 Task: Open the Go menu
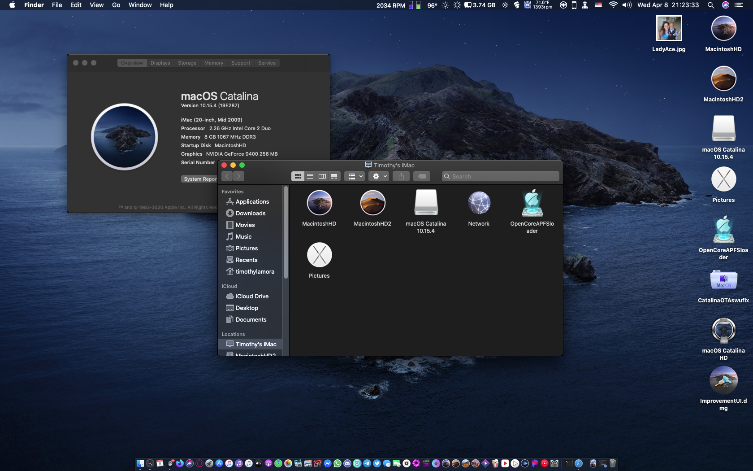point(116,5)
